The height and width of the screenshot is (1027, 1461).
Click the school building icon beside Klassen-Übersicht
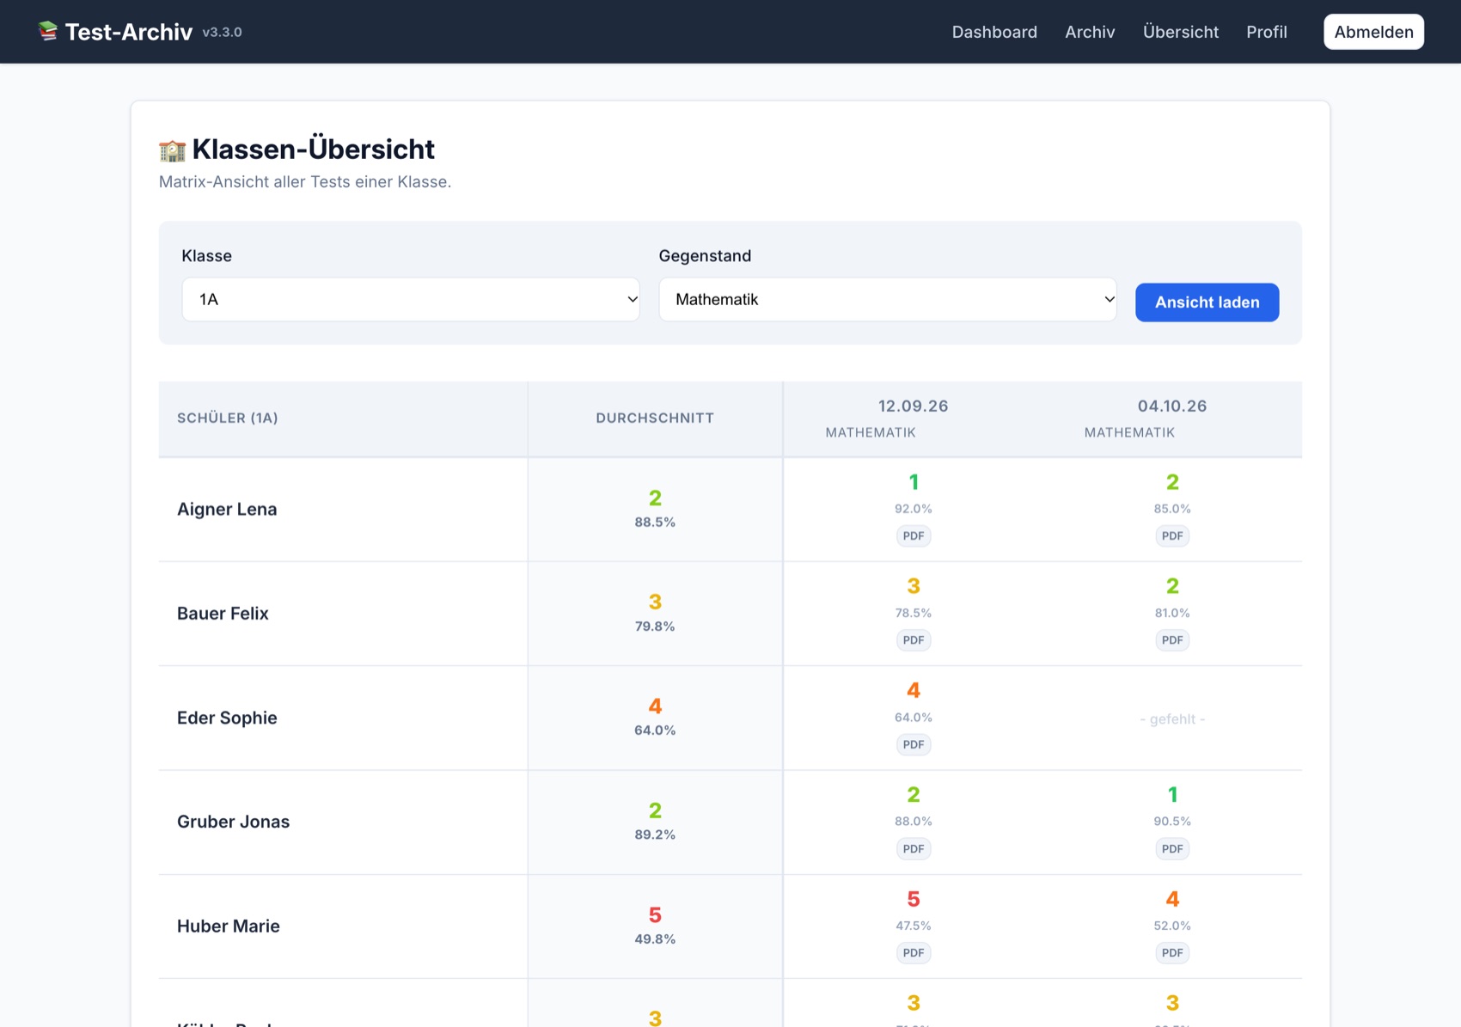pos(172,150)
